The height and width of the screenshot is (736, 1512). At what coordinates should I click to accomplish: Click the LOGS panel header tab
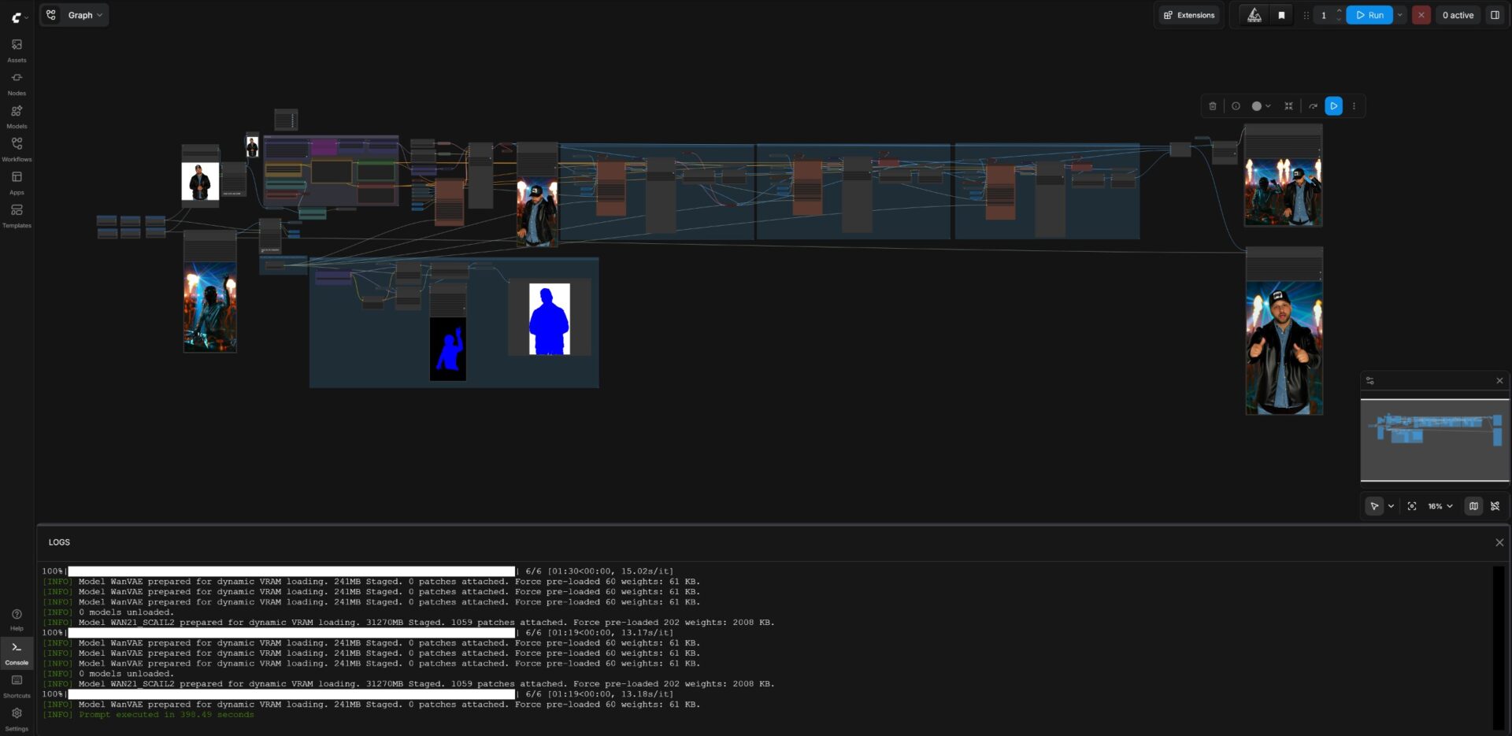(59, 542)
